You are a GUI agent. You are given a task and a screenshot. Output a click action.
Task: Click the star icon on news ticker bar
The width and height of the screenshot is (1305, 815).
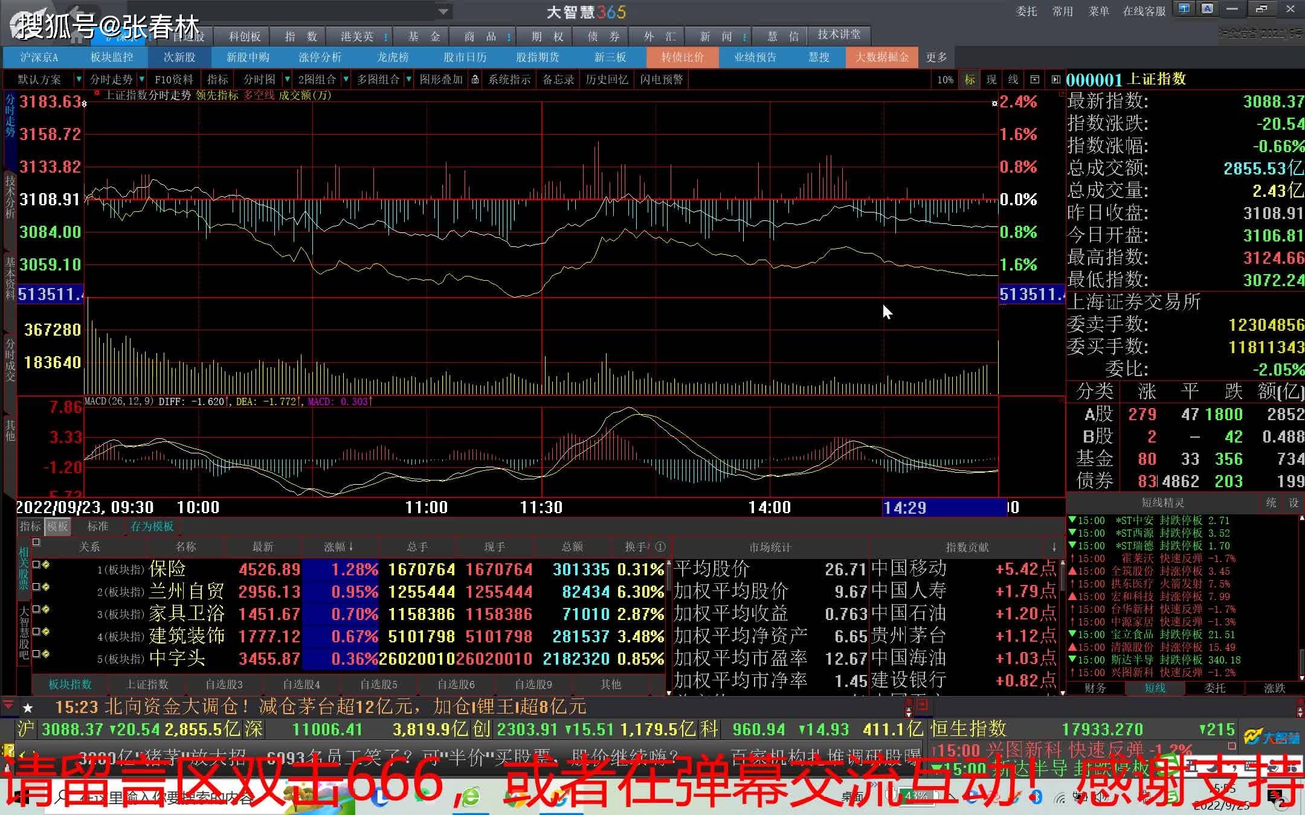(x=28, y=708)
